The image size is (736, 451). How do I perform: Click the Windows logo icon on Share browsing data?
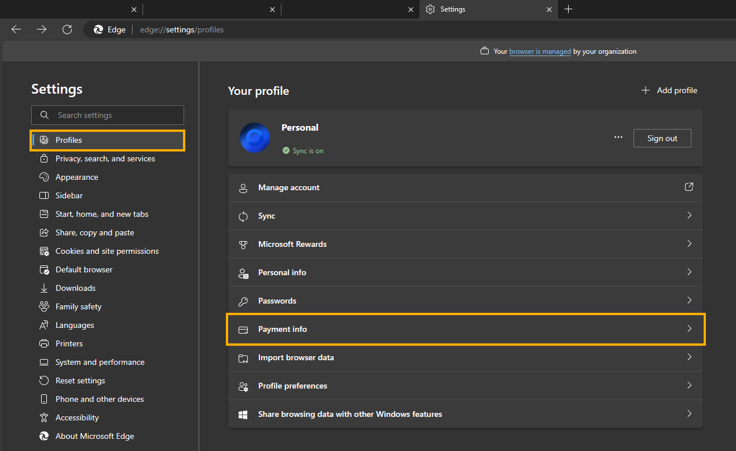tap(244, 415)
